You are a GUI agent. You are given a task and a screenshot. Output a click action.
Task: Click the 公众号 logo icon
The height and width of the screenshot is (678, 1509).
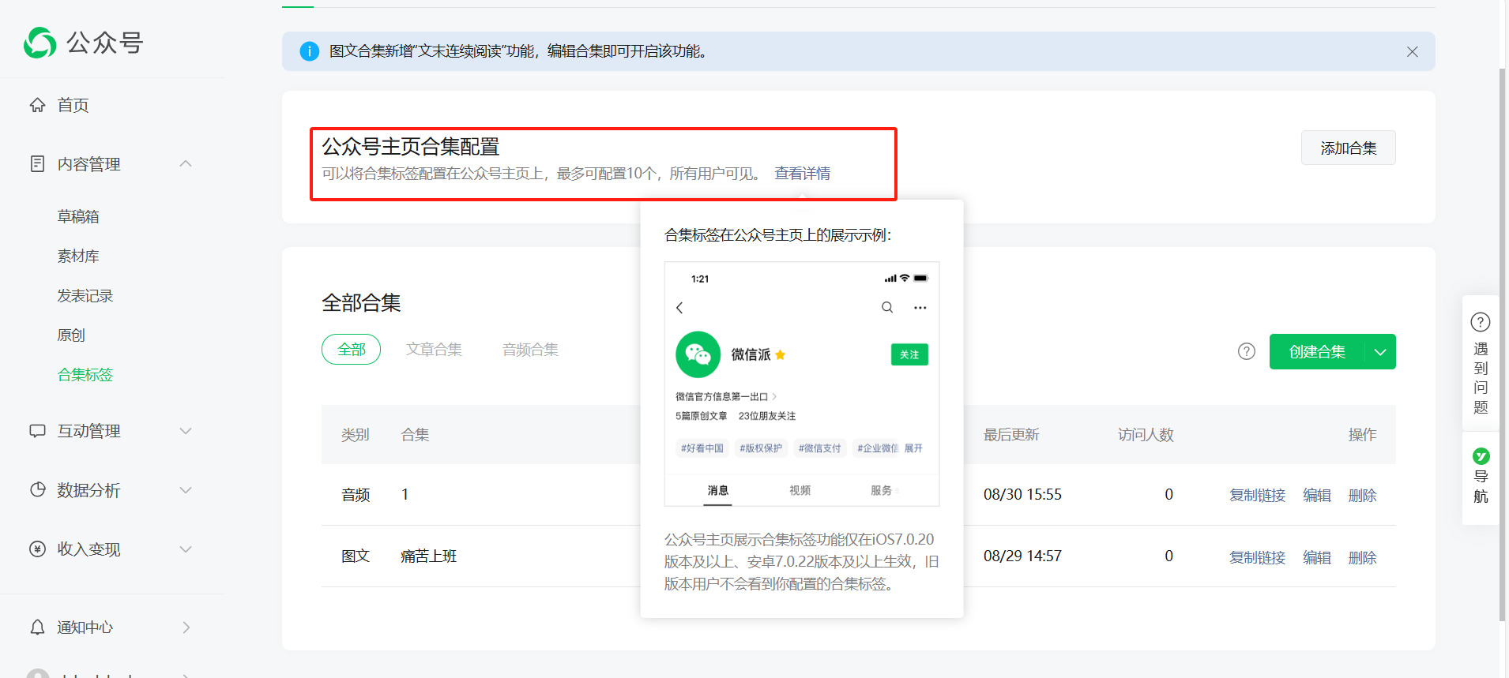pos(40,43)
